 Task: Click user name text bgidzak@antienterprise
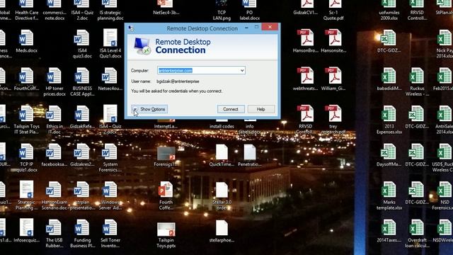(178, 81)
